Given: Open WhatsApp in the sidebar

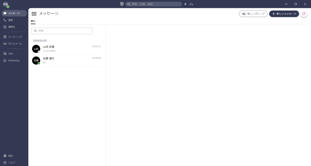Looking at the screenshot, I should 14,60.
